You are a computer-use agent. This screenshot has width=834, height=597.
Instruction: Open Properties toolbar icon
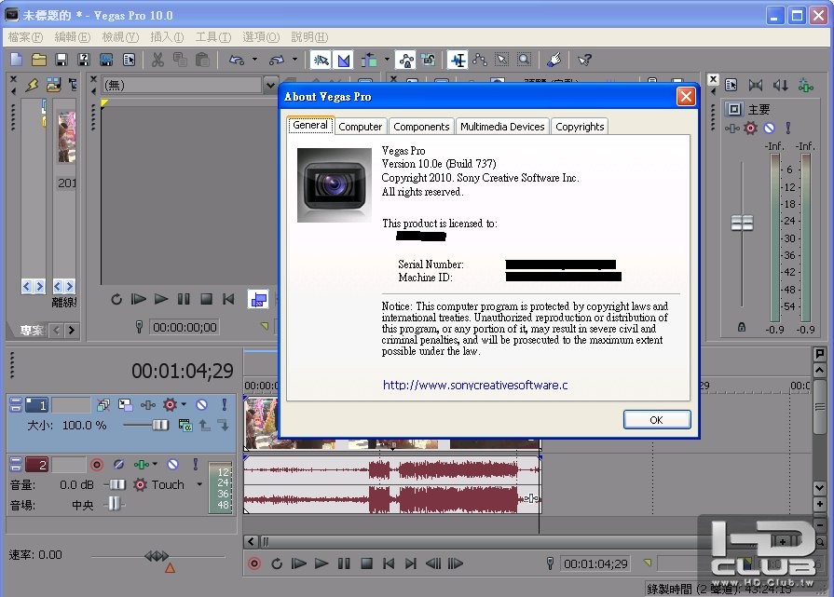click(x=129, y=60)
